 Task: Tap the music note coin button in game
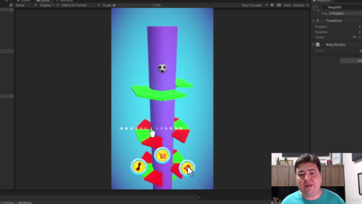tap(139, 167)
